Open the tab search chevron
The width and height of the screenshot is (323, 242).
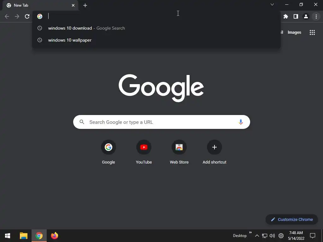tap(272, 4)
